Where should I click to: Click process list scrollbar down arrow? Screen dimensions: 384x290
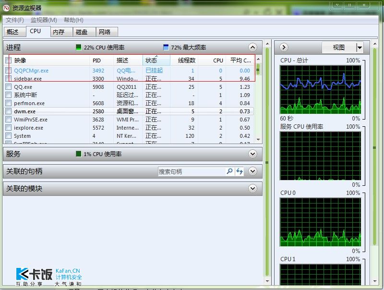tap(258, 140)
